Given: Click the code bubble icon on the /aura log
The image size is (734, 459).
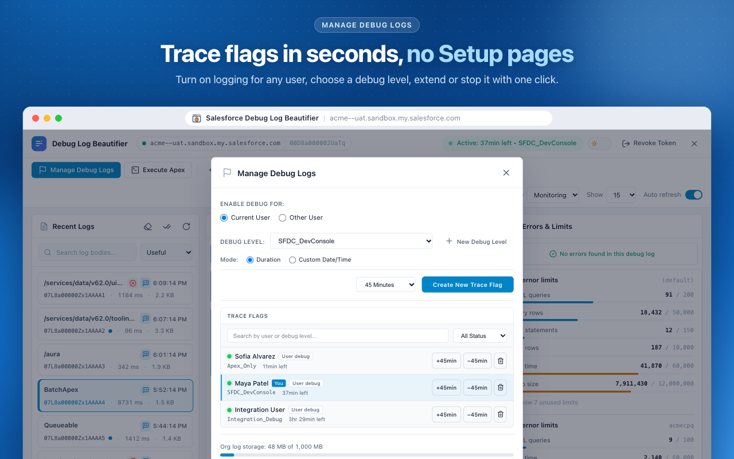Looking at the screenshot, I should pos(146,355).
